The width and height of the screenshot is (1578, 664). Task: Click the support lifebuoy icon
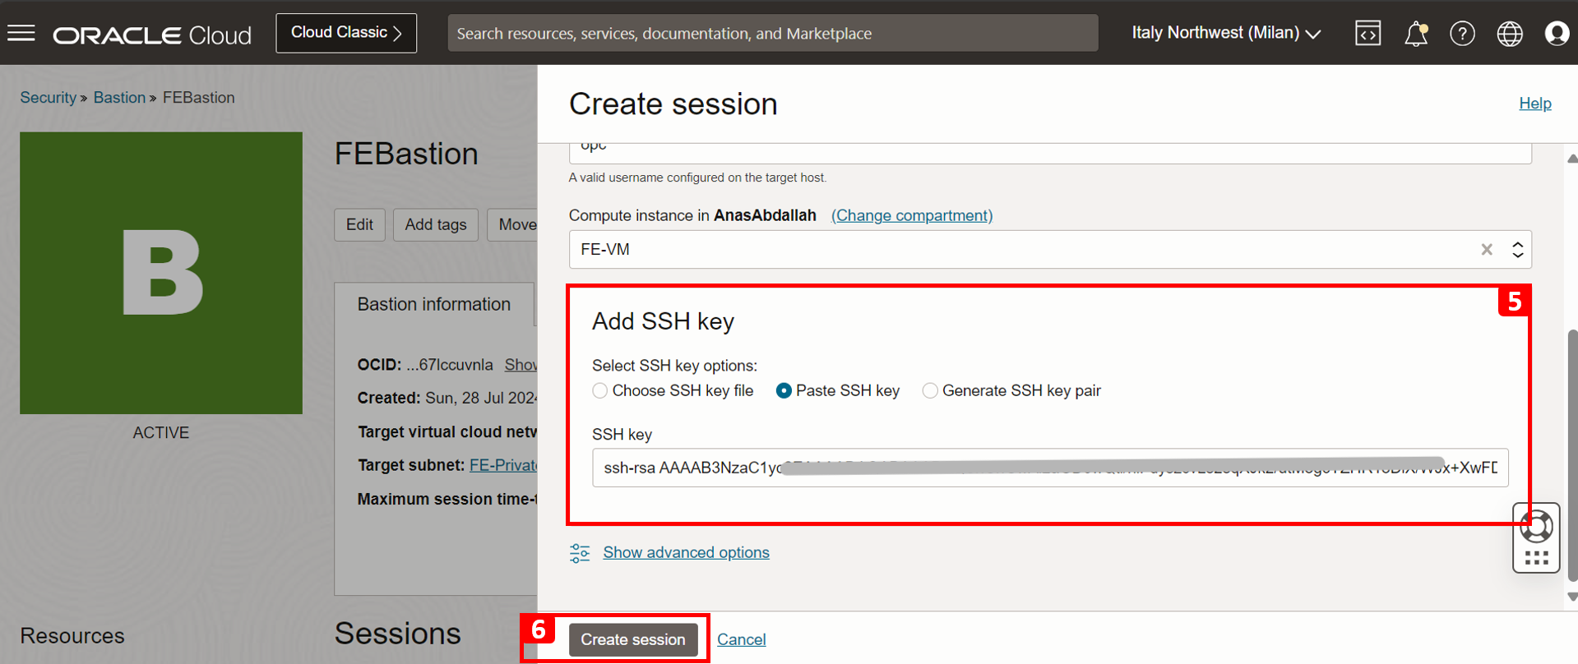(x=1536, y=526)
